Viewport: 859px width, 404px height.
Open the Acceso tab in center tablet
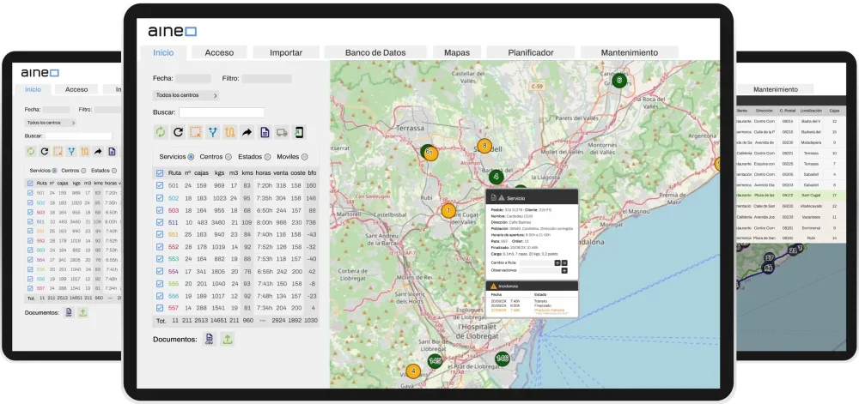click(219, 52)
